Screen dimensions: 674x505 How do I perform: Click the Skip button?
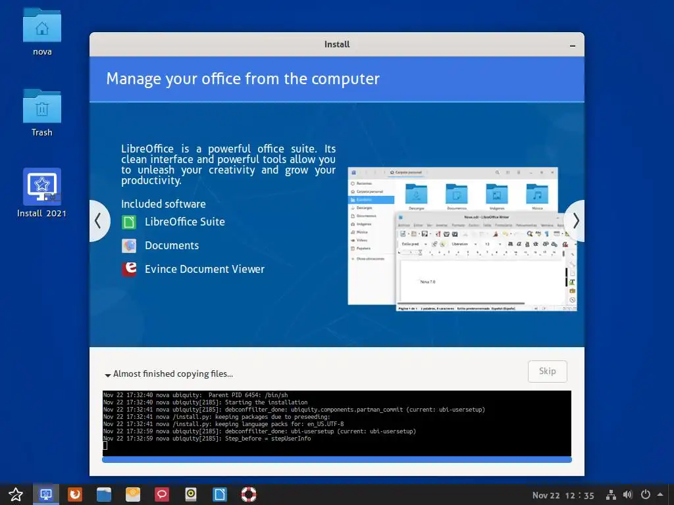pyautogui.click(x=547, y=371)
